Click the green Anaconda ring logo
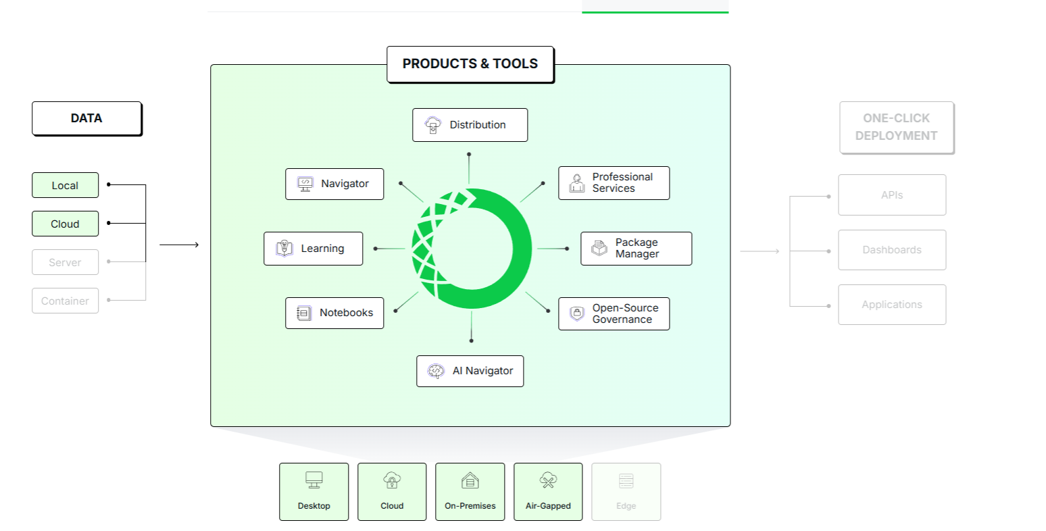This screenshot has height=531, width=1046. (472, 249)
